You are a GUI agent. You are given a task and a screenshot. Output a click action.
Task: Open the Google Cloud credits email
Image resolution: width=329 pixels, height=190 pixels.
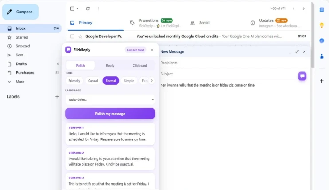coord(177,36)
